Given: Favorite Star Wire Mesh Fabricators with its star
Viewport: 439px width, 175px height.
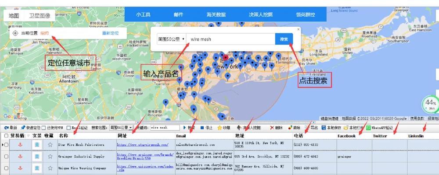Looking at the screenshot, I should 50,144.
